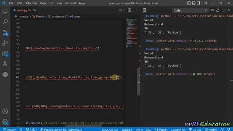Open the Help menu
Image resolution: width=233 pixels, height=131 pixels.
click(82, 3)
